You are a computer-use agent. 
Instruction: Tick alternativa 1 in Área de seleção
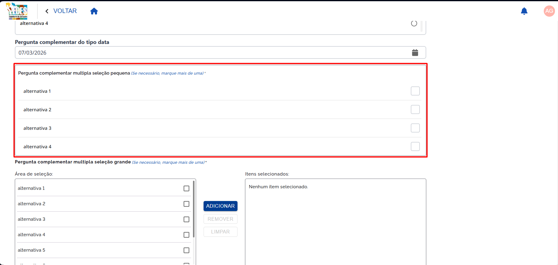[x=186, y=188]
